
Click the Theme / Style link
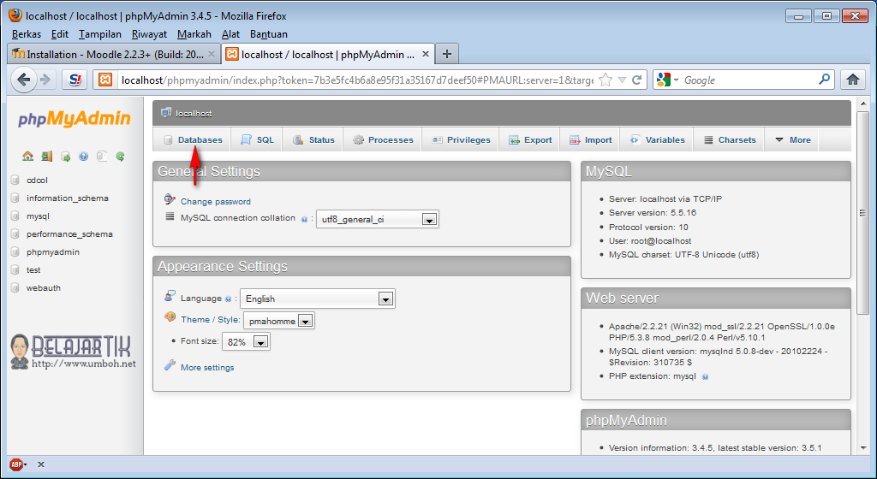point(211,319)
